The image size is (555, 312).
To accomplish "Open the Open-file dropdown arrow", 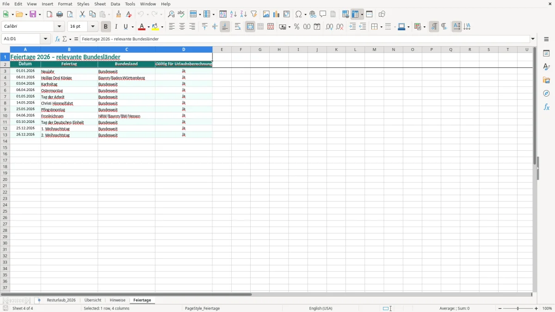I will [26, 14].
